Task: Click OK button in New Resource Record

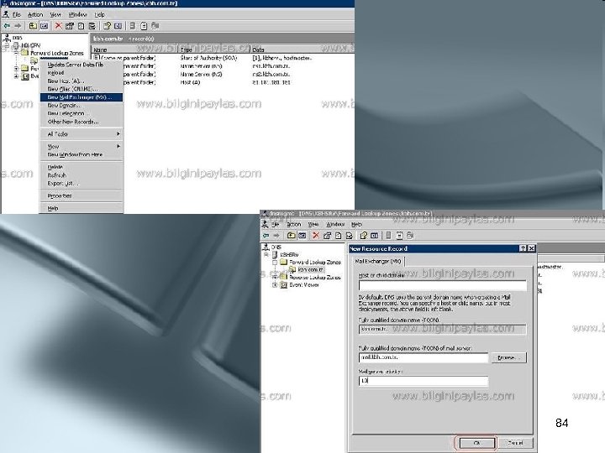Action: [x=476, y=443]
